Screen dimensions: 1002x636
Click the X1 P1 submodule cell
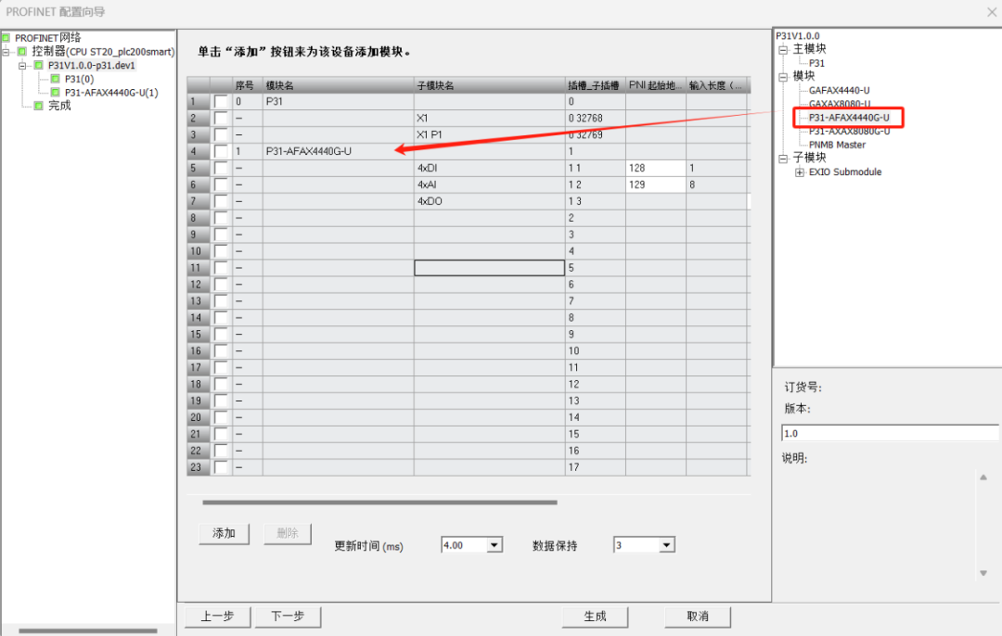point(490,134)
